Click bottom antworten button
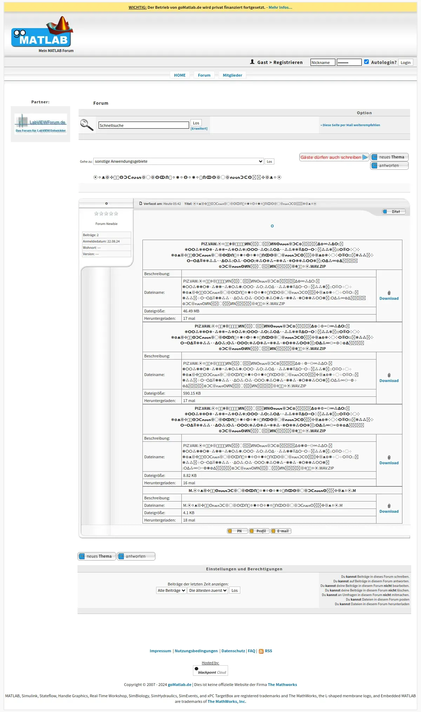 (x=136, y=556)
